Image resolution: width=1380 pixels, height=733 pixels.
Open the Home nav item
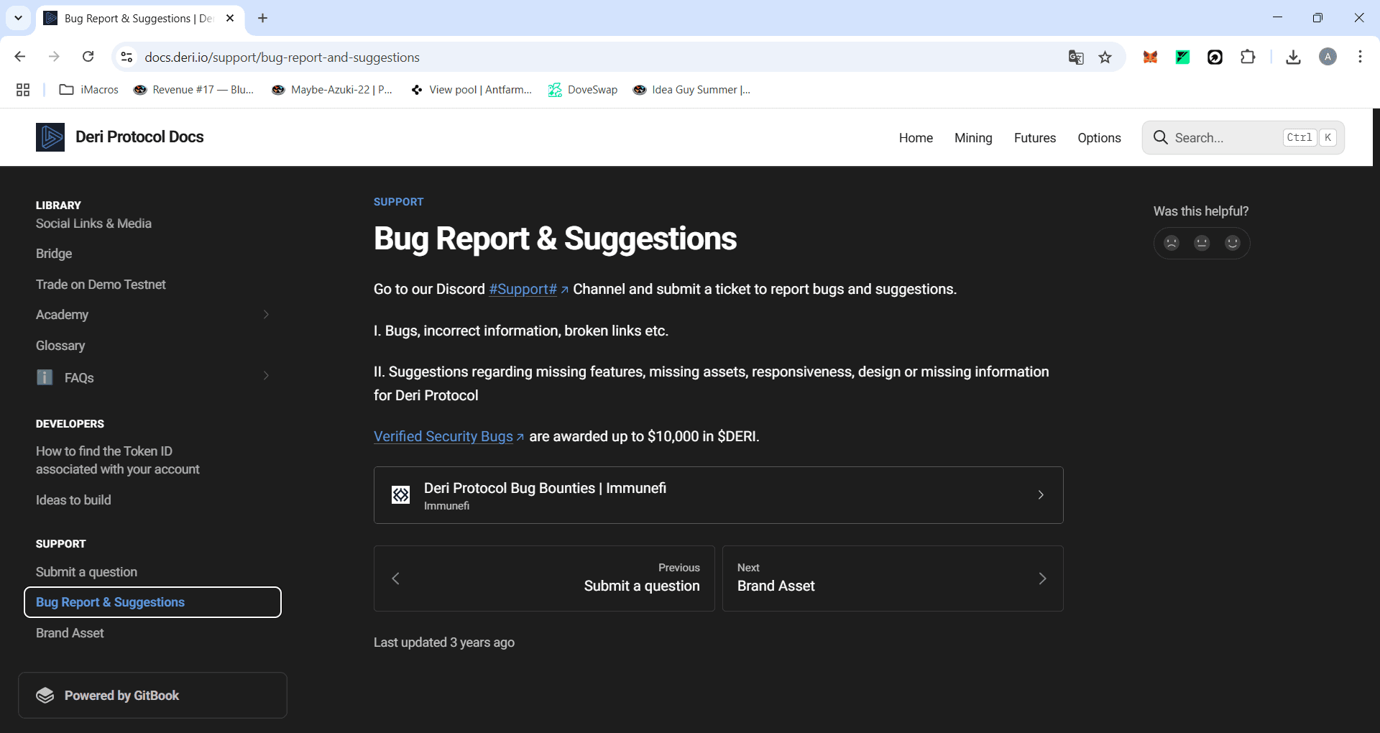(x=916, y=137)
